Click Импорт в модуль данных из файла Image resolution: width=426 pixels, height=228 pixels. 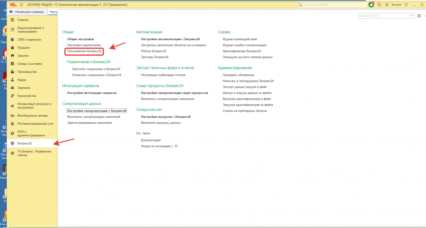[x=247, y=93]
